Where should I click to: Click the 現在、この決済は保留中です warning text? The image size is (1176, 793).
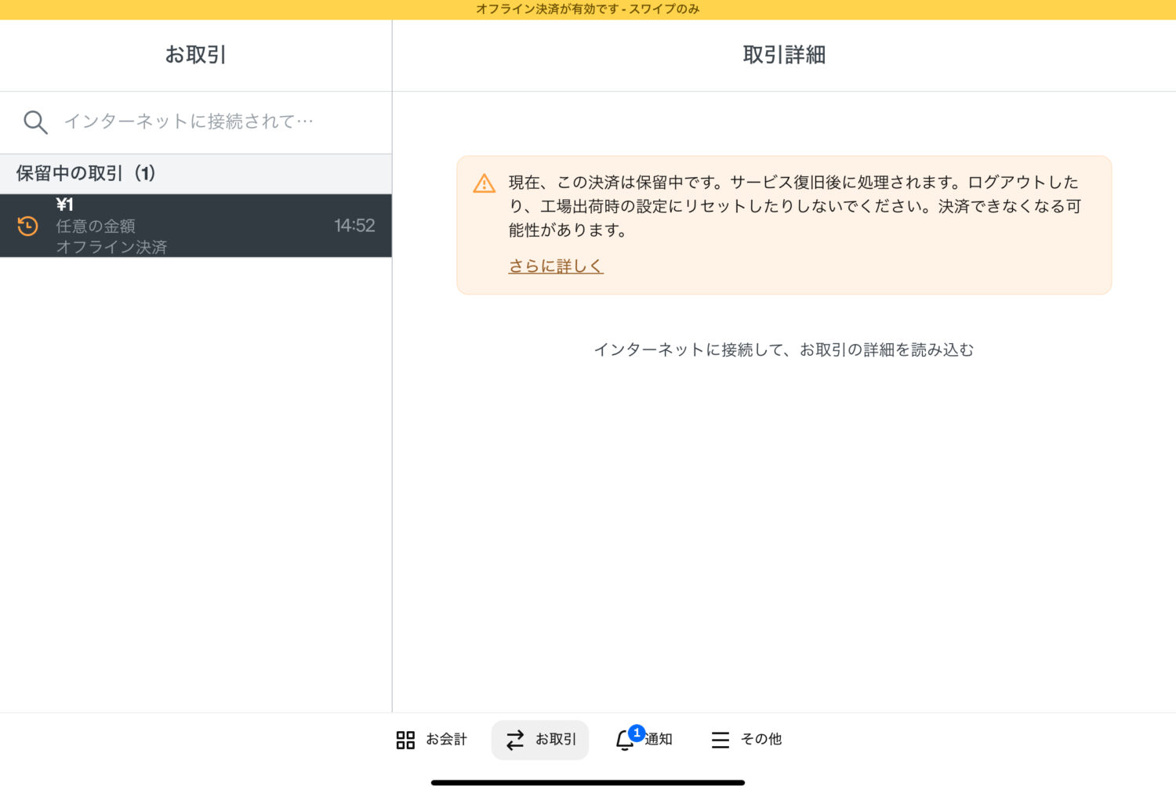click(794, 207)
